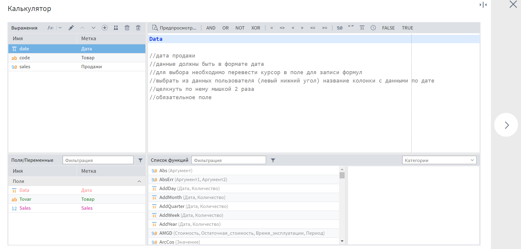The image size is (521, 249).
Task: Open the Категории dropdown
Action: pyautogui.click(x=439, y=160)
